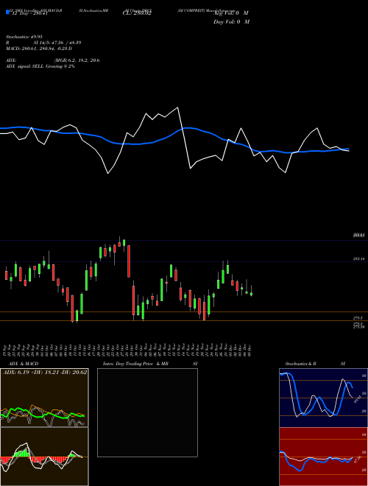Click the 'MACD: 280.61, 280.84, -0.23 D' line
This screenshot has height=486, width=368.
coord(39,49)
